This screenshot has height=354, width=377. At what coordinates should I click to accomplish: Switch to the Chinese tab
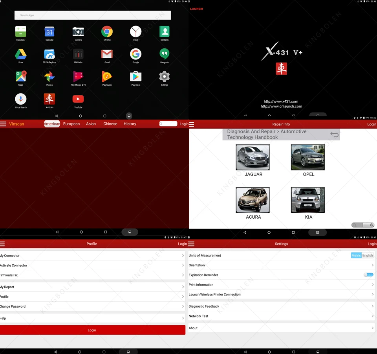coord(110,124)
